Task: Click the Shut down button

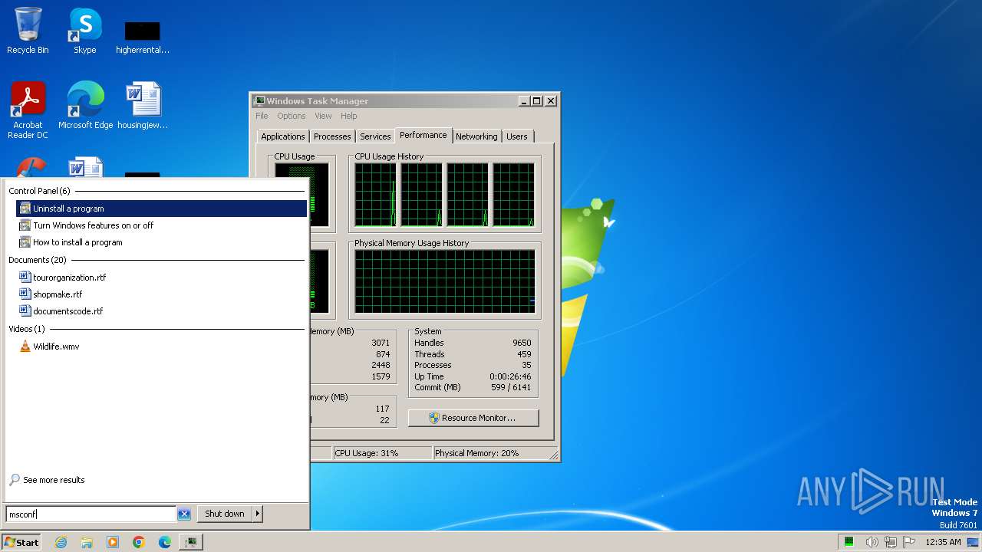Action: tap(225, 514)
